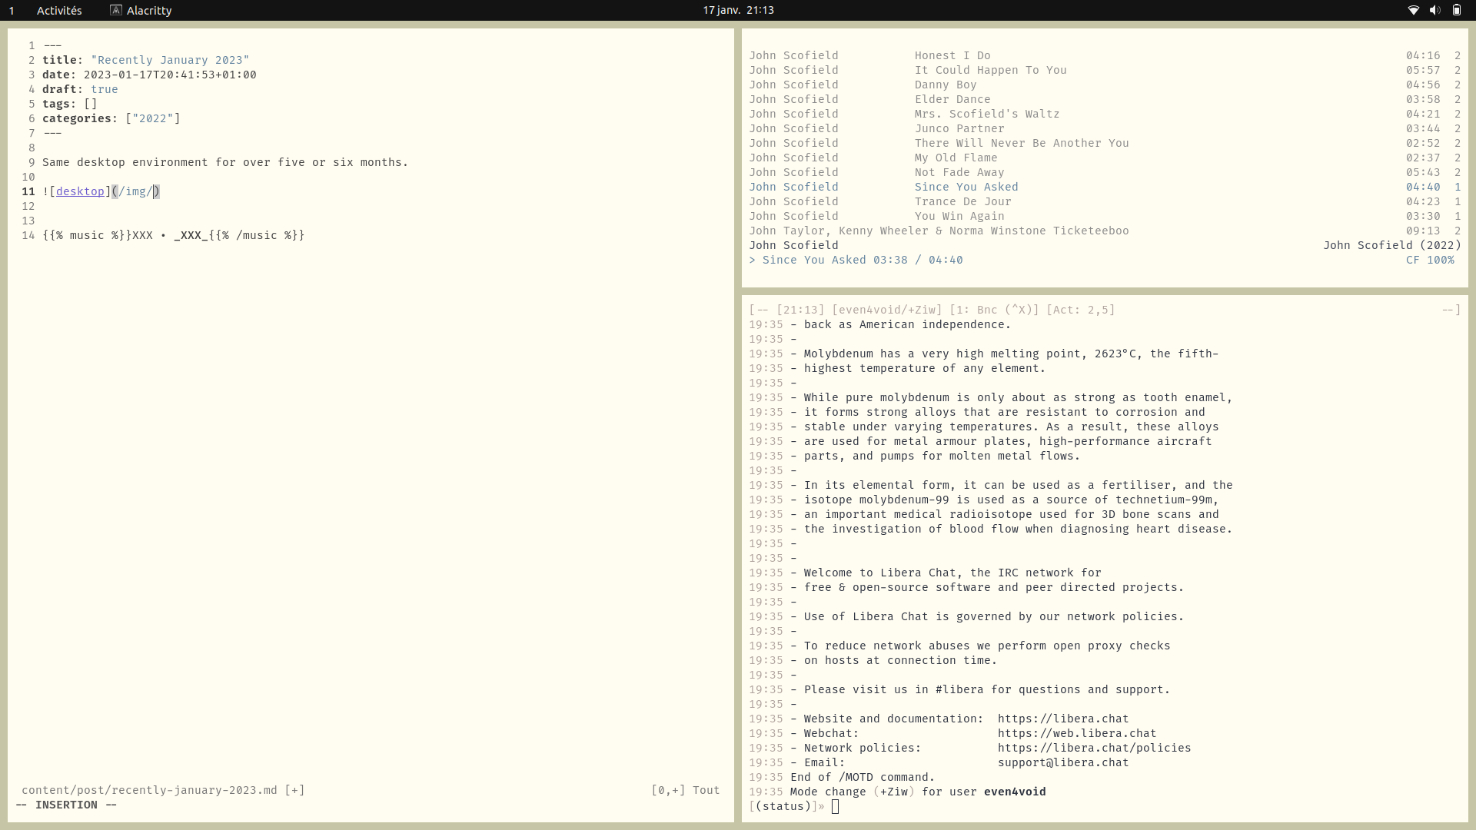Select track Since You Asked in playlist
Image resolution: width=1476 pixels, height=830 pixels.
966,187
